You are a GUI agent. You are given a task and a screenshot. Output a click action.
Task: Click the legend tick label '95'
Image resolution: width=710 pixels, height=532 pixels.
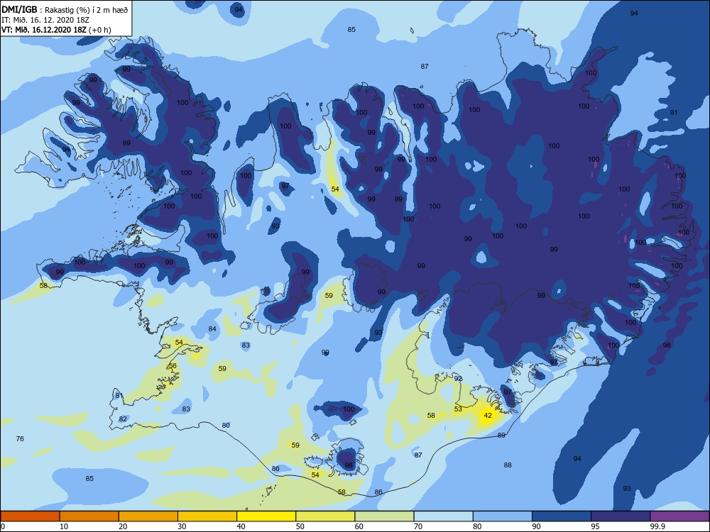click(x=595, y=526)
